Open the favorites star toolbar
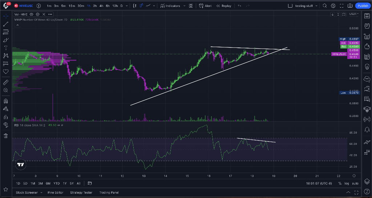Image resolution: width=372 pixels, height=198 pixels. [6, 190]
